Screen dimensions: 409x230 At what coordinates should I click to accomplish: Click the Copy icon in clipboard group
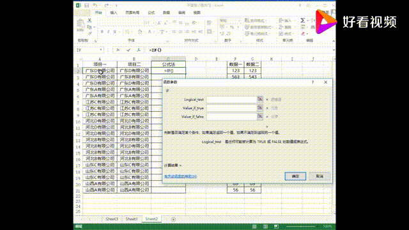89,27
